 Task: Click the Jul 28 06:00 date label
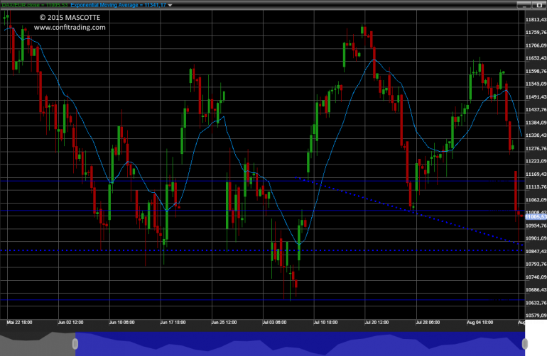click(x=428, y=323)
